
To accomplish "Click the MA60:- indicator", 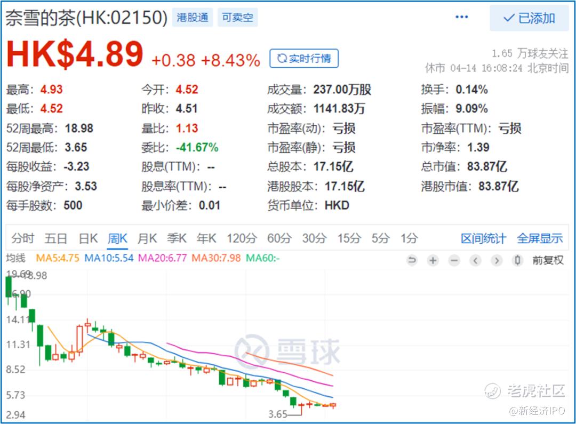I will coord(262,258).
